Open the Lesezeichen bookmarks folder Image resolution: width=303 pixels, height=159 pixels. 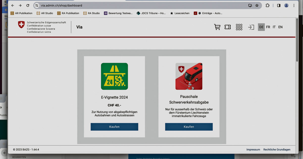click(180, 13)
